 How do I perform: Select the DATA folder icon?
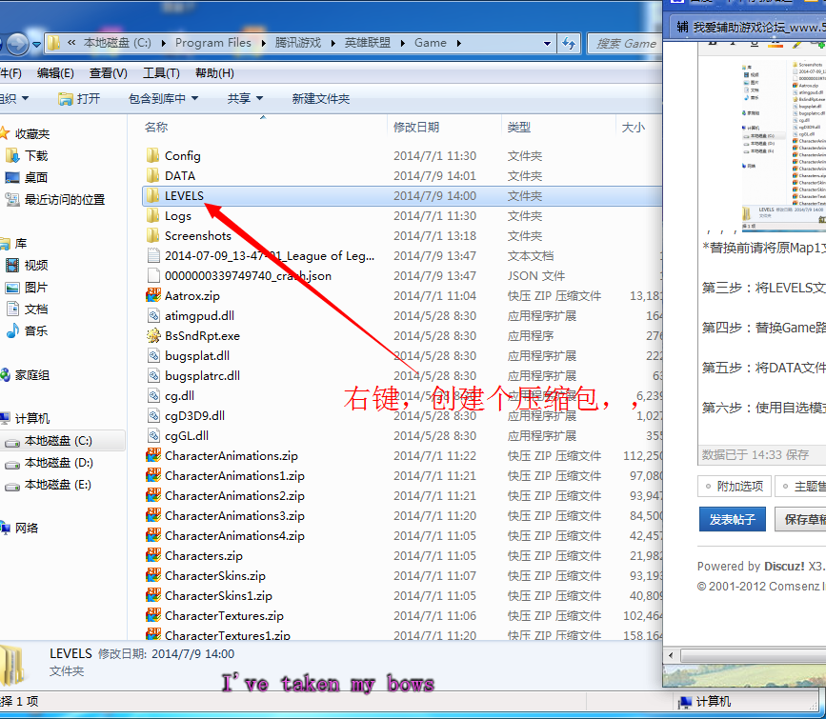(152, 175)
